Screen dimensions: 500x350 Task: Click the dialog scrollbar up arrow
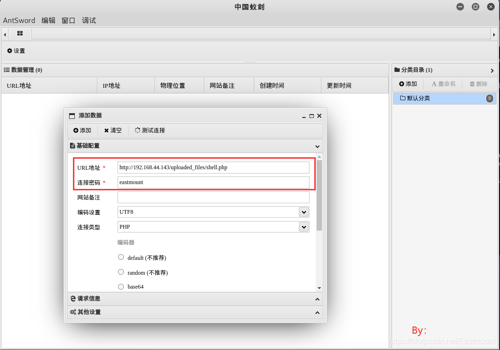[x=319, y=157]
